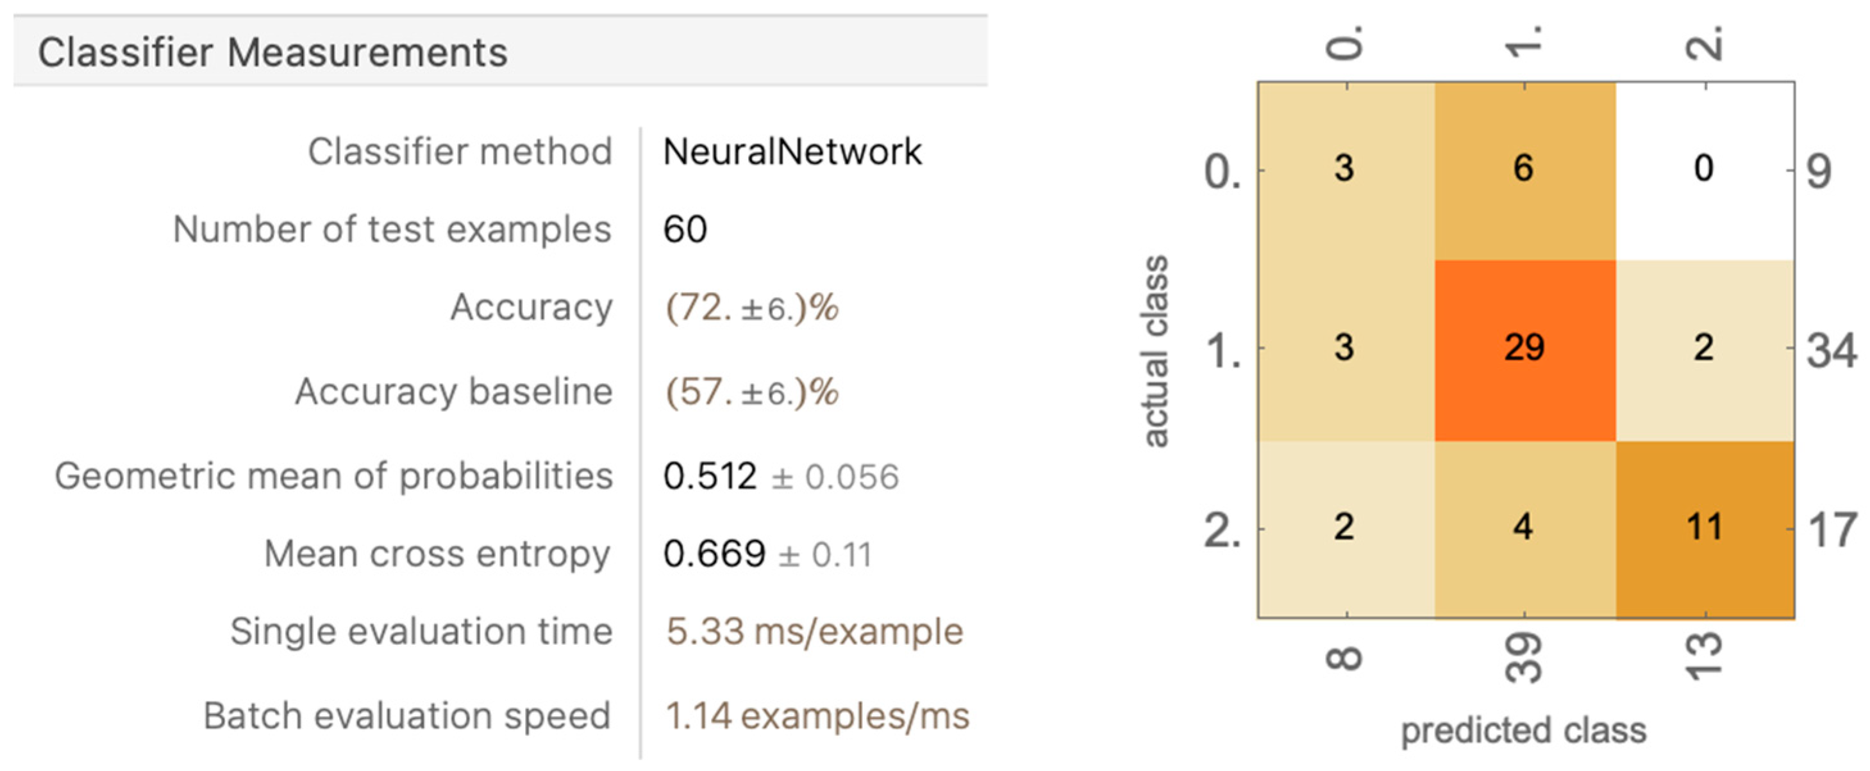
Task: Click the 1.14 examples/ms batch speed
Action: pos(817,717)
